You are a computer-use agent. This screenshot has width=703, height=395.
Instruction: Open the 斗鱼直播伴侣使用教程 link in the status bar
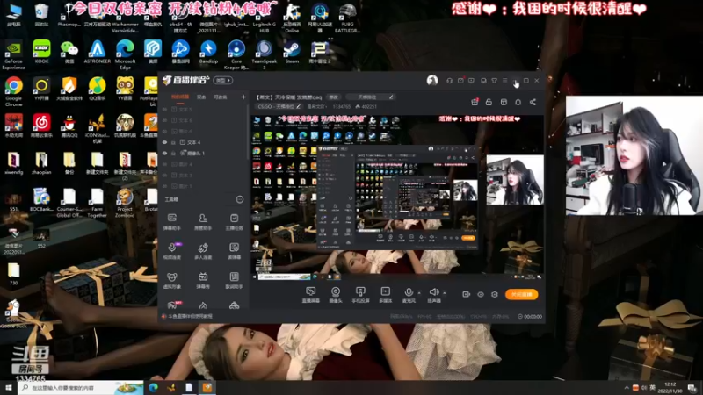coord(190,316)
